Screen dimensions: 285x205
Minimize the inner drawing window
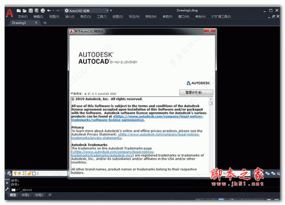[269, 17]
